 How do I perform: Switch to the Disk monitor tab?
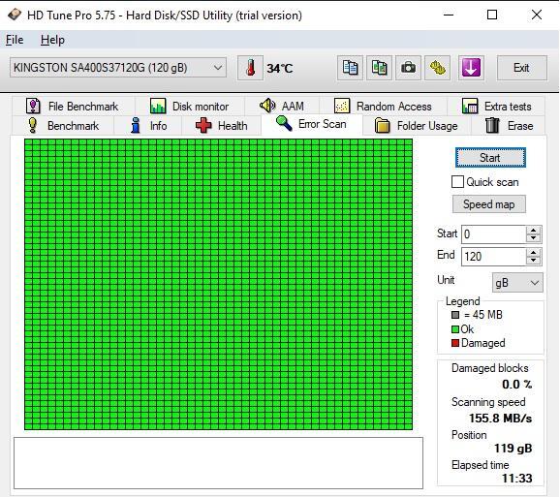[190, 107]
